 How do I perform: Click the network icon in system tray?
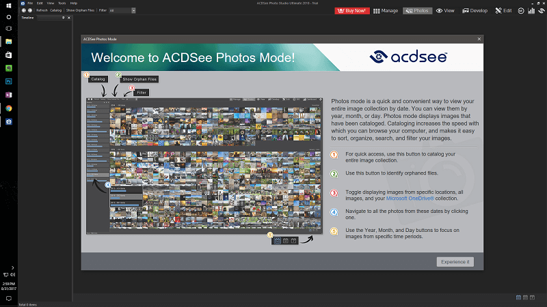(5, 275)
